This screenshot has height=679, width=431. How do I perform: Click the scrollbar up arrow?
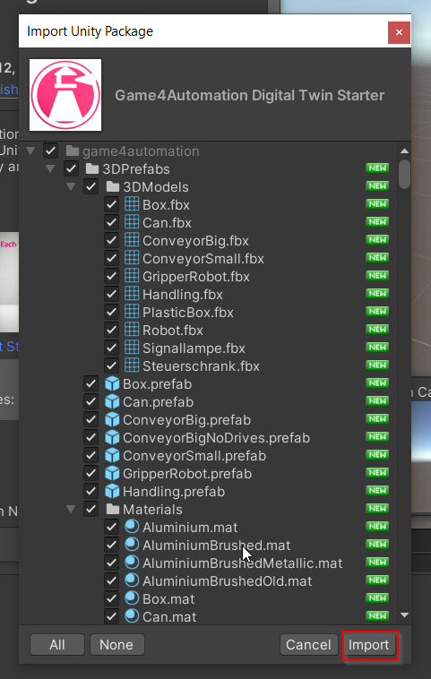[405, 151]
